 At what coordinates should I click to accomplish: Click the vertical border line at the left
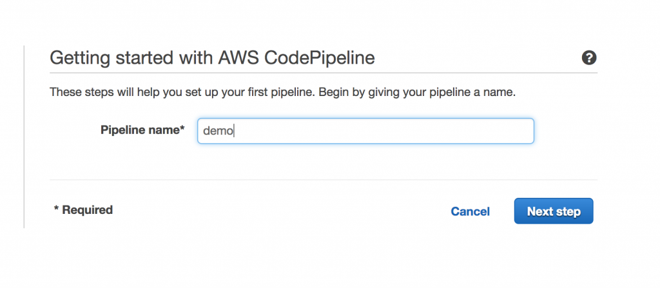tap(24, 137)
